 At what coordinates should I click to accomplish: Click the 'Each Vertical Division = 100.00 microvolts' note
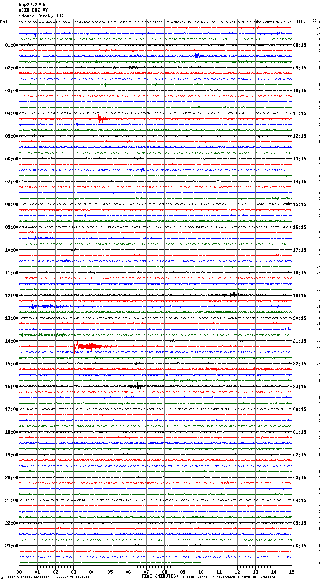48,577
